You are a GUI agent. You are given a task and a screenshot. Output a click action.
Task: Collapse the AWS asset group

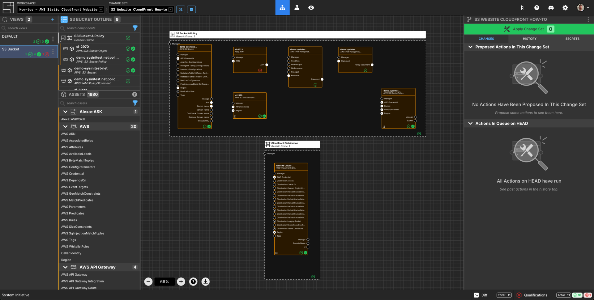click(65, 126)
